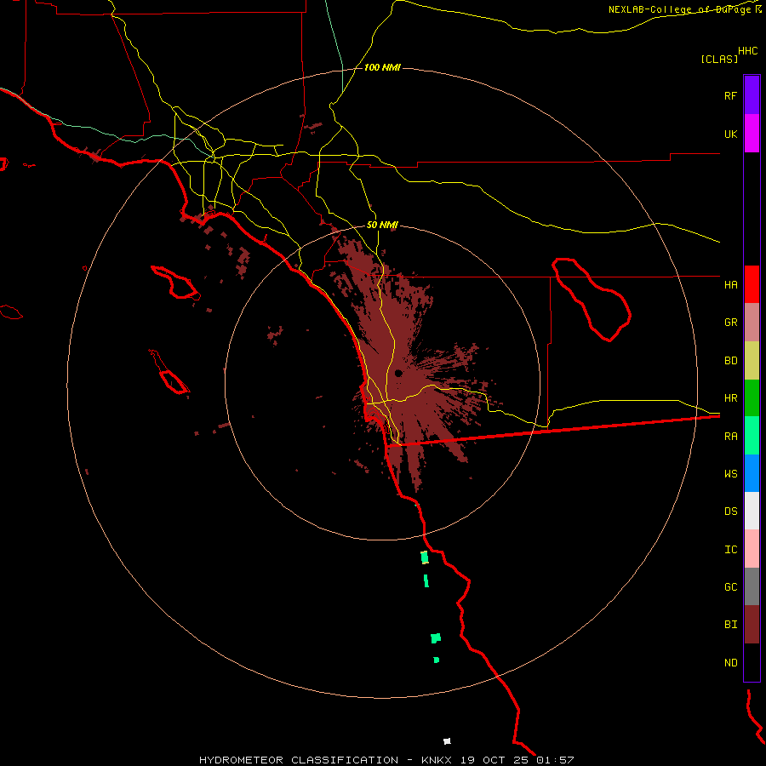Click the DS legend label

tap(730, 512)
